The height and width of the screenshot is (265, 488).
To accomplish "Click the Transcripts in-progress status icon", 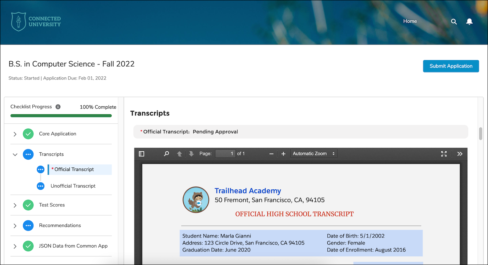I will 28,154.
